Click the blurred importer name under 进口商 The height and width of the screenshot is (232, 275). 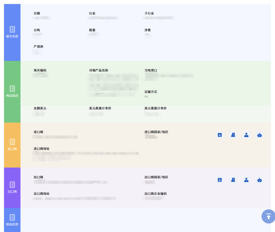(55, 137)
